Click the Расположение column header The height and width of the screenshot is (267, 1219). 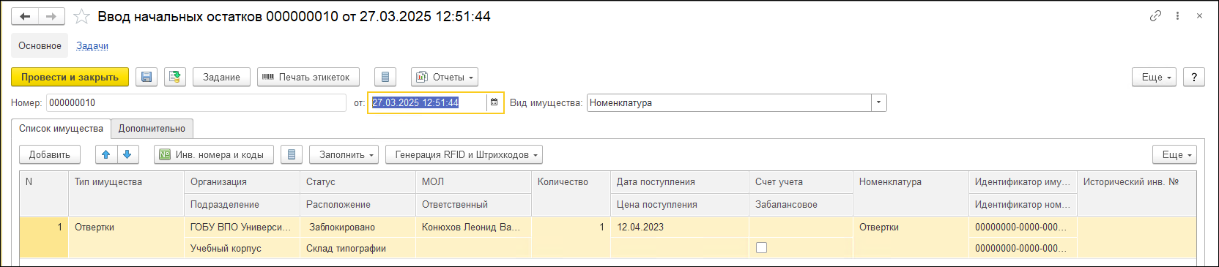click(357, 204)
